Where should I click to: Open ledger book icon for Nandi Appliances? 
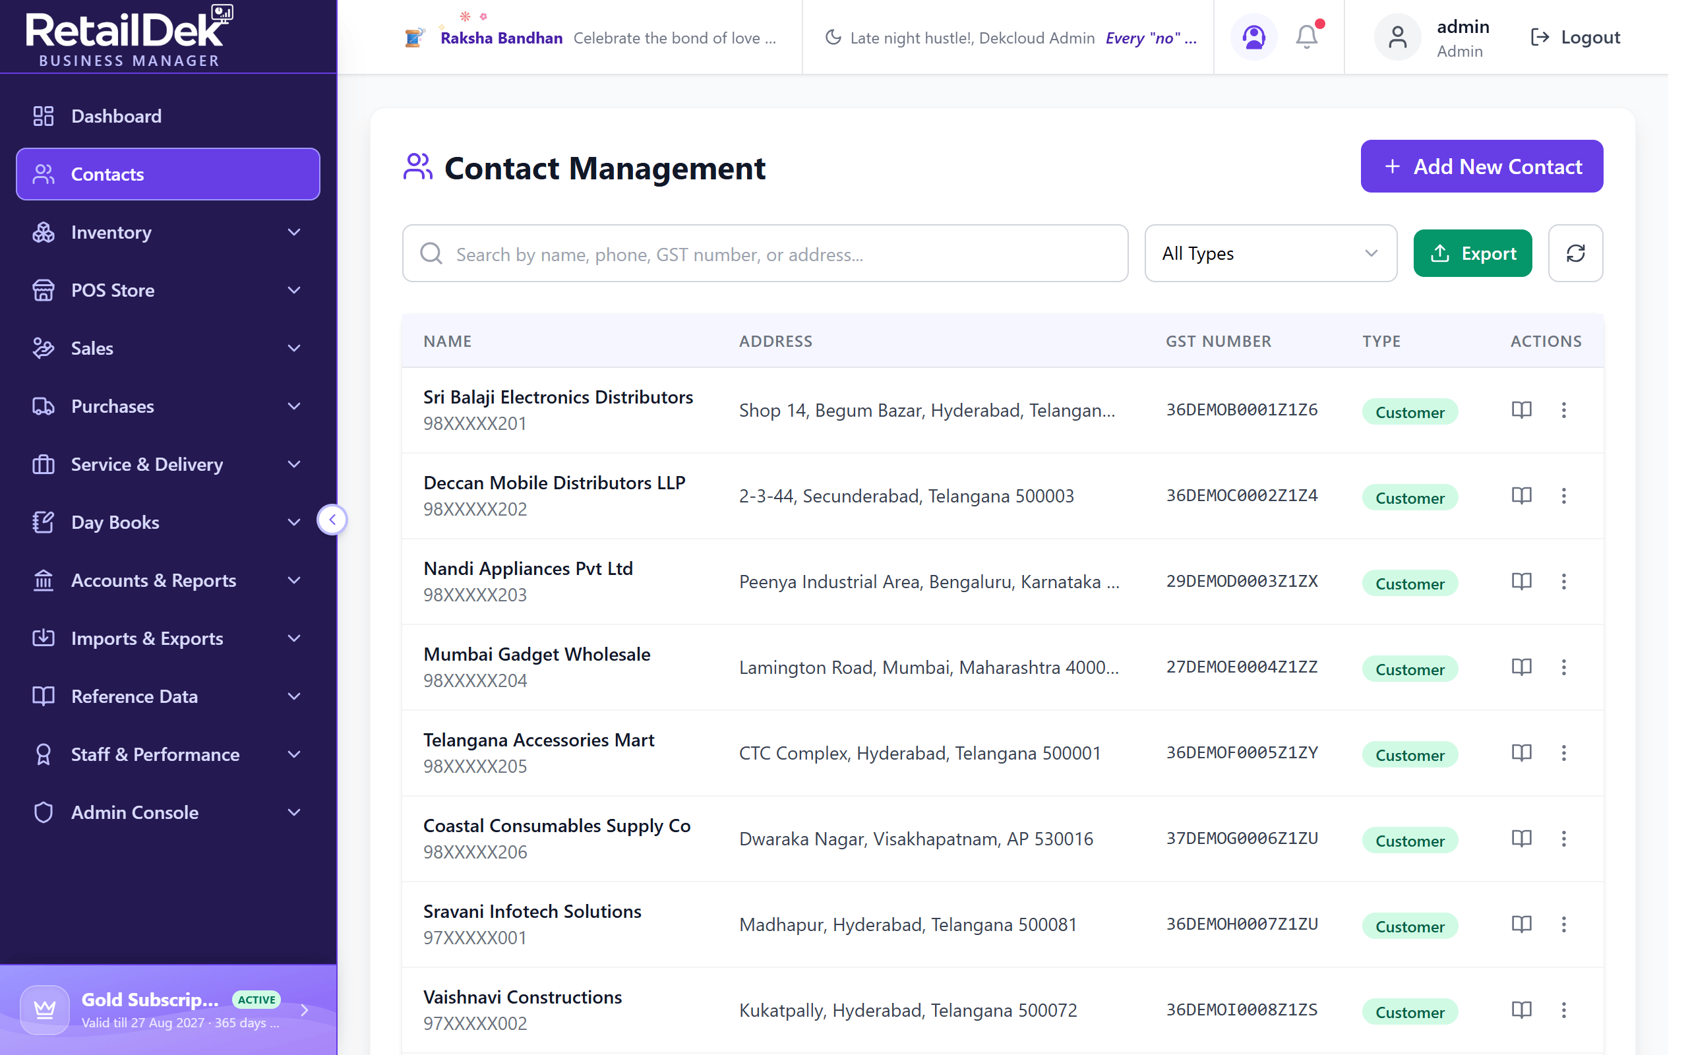tap(1521, 581)
